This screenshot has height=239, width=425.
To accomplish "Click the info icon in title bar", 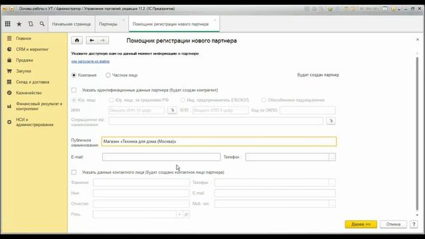I will point(393,9).
